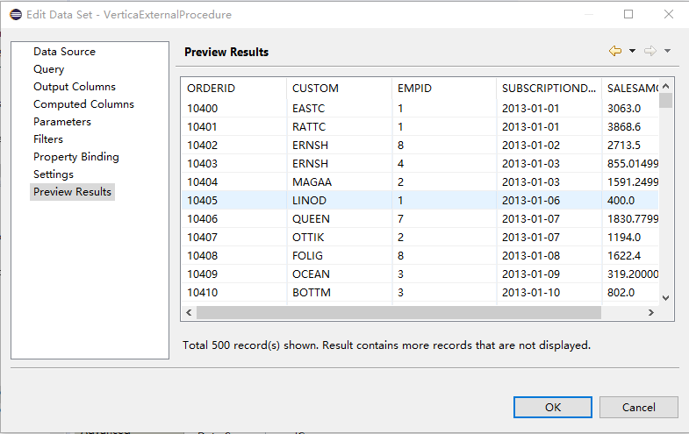The image size is (689, 434).
Task: Click the Eclipse icon in title bar
Action: coord(16,14)
